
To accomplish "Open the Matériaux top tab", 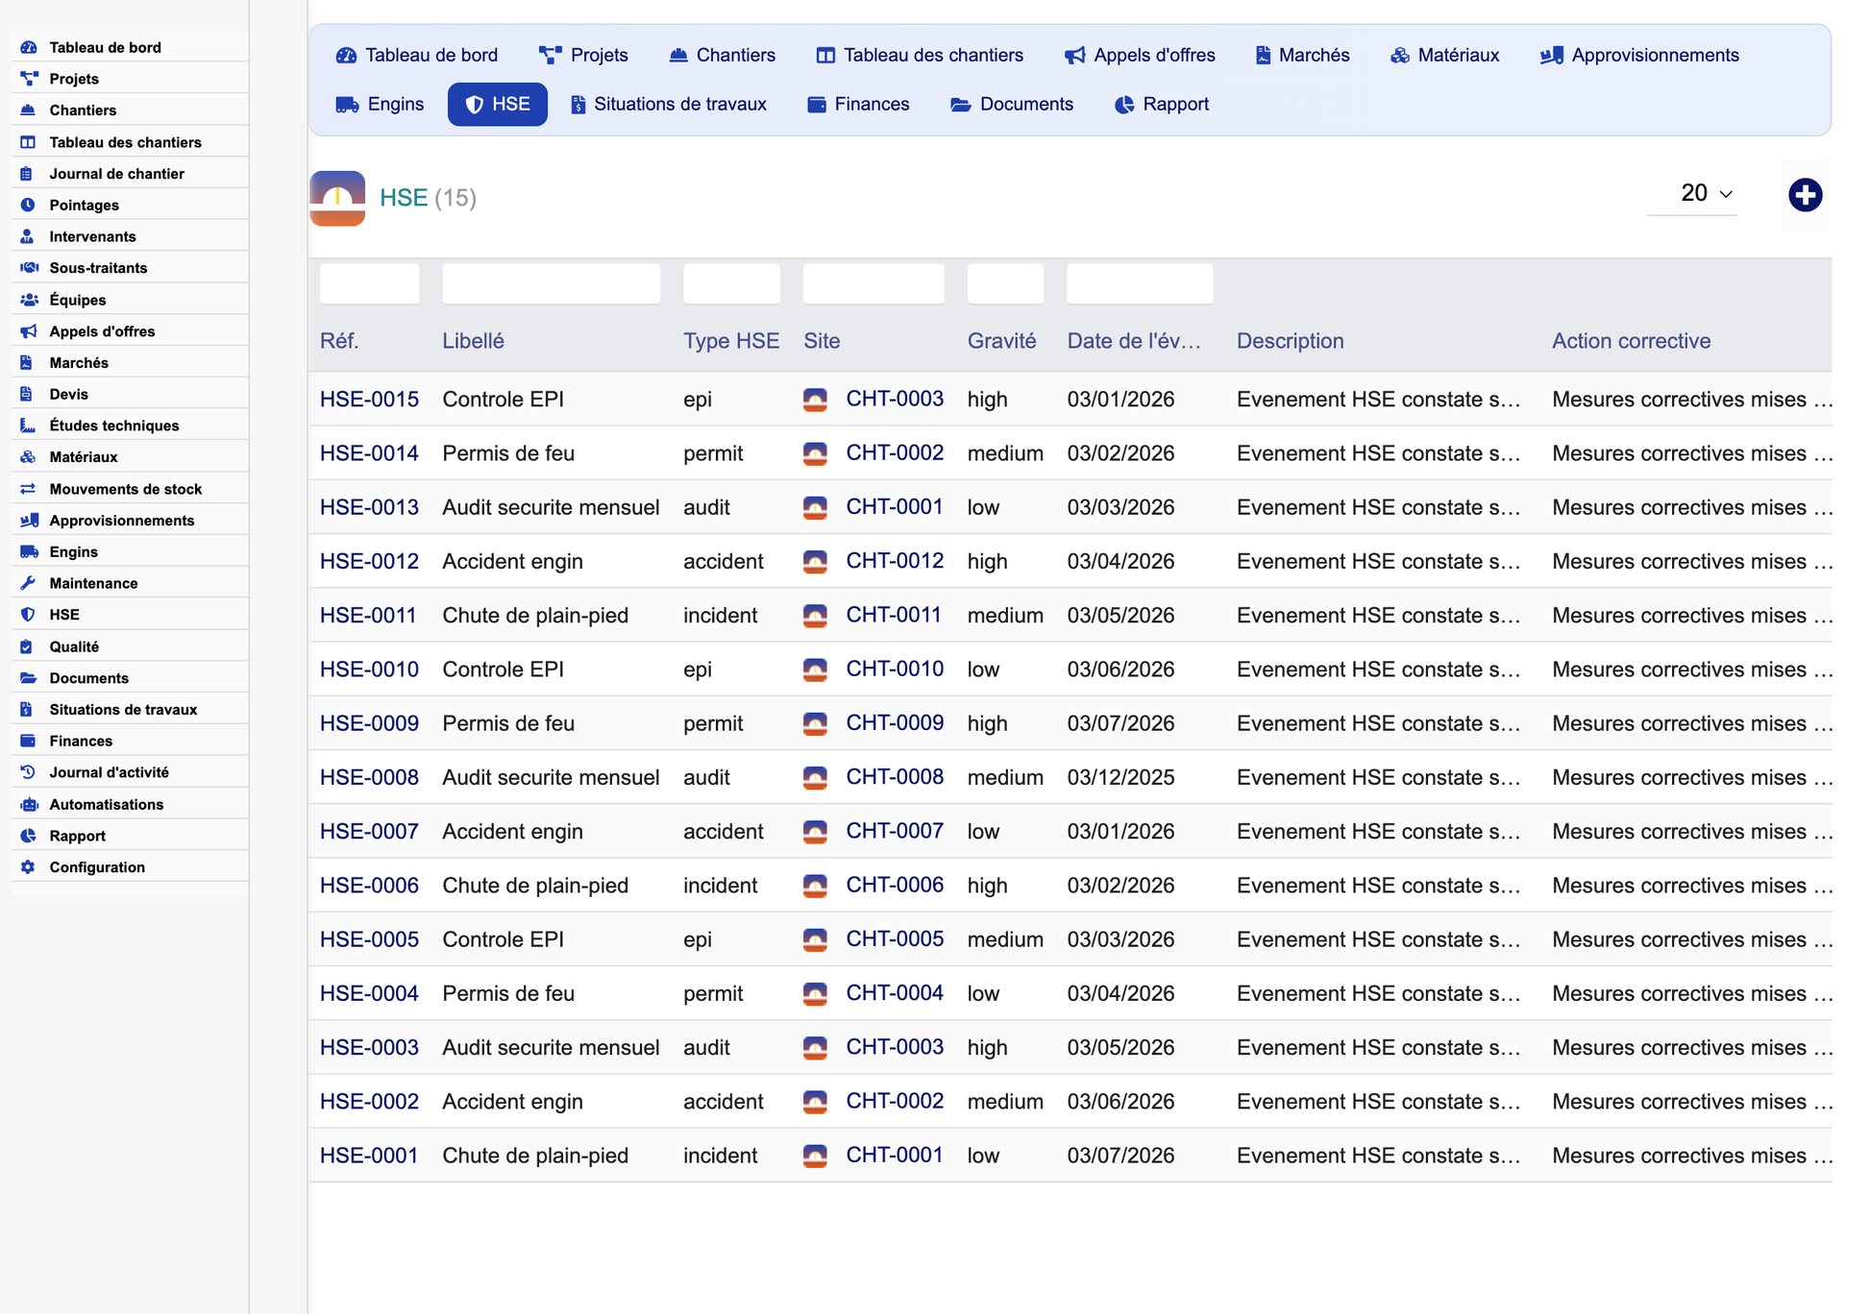I will coord(1444,55).
